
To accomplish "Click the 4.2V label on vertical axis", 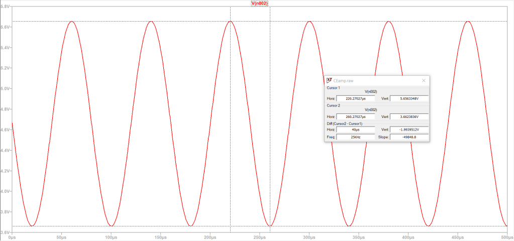I will [5, 171].
